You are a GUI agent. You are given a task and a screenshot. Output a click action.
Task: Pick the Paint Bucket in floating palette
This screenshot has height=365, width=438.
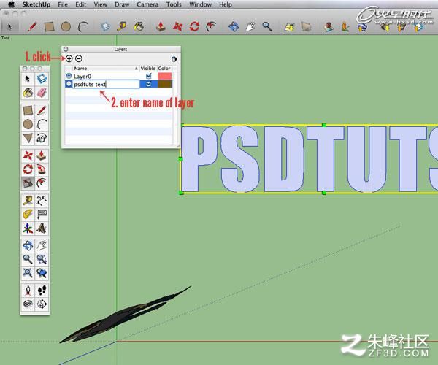pyautogui.click(x=28, y=93)
